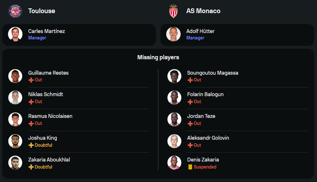The image size is (317, 182).
Task: Click Denis Zakaria's yellow card suspension icon
Action: 190,167
